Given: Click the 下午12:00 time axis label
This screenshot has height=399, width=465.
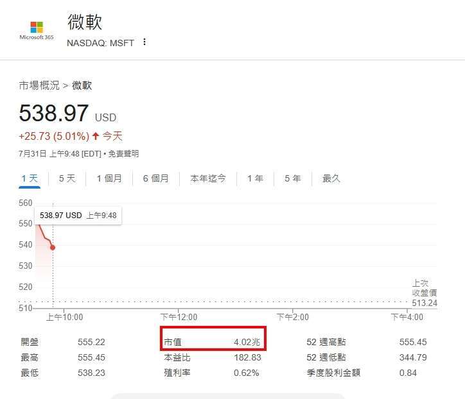Looking at the screenshot, I should (x=179, y=318).
